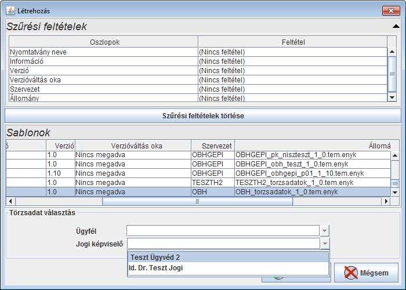
Task: Click the Oszlopok column header
Action: click(104, 42)
